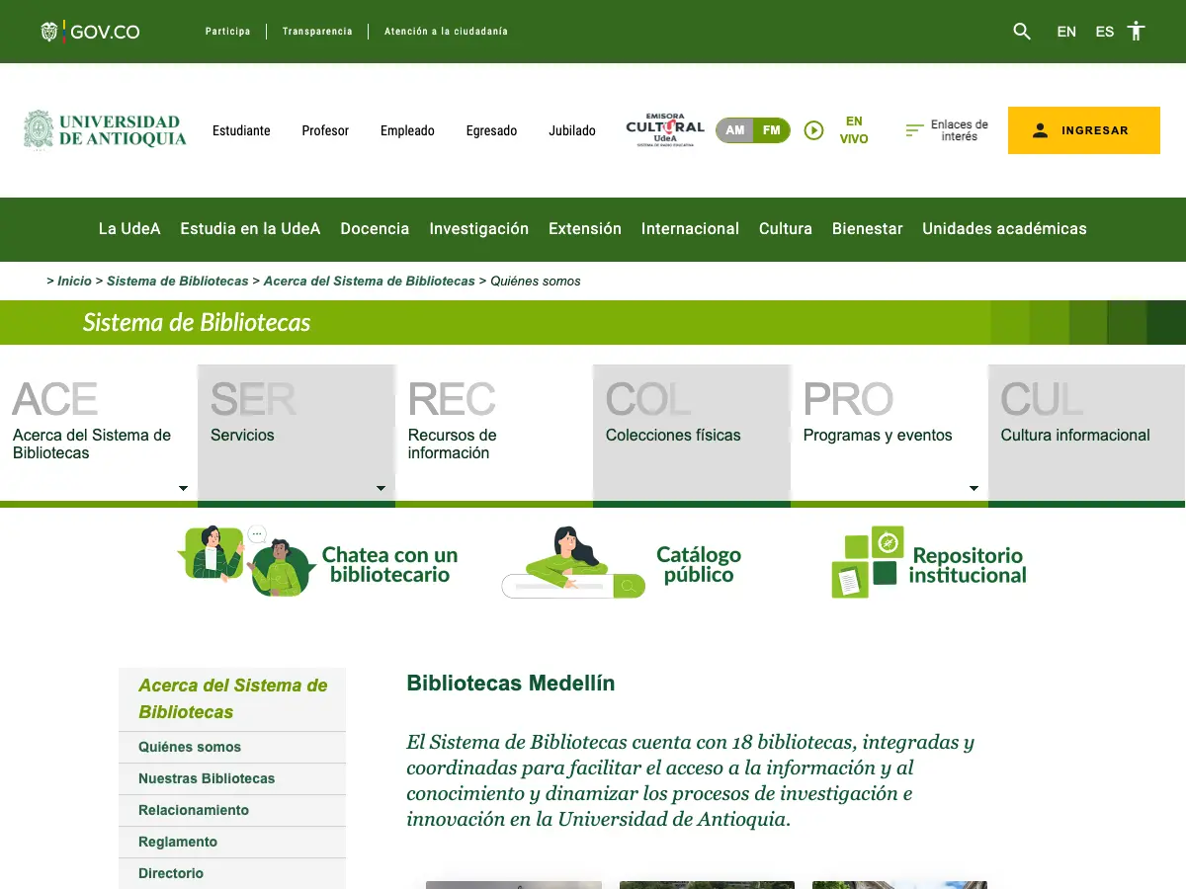Go to Inicio breadcrumb
Image resolution: width=1186 pixels, height=889 pixels.
(74, 282)
